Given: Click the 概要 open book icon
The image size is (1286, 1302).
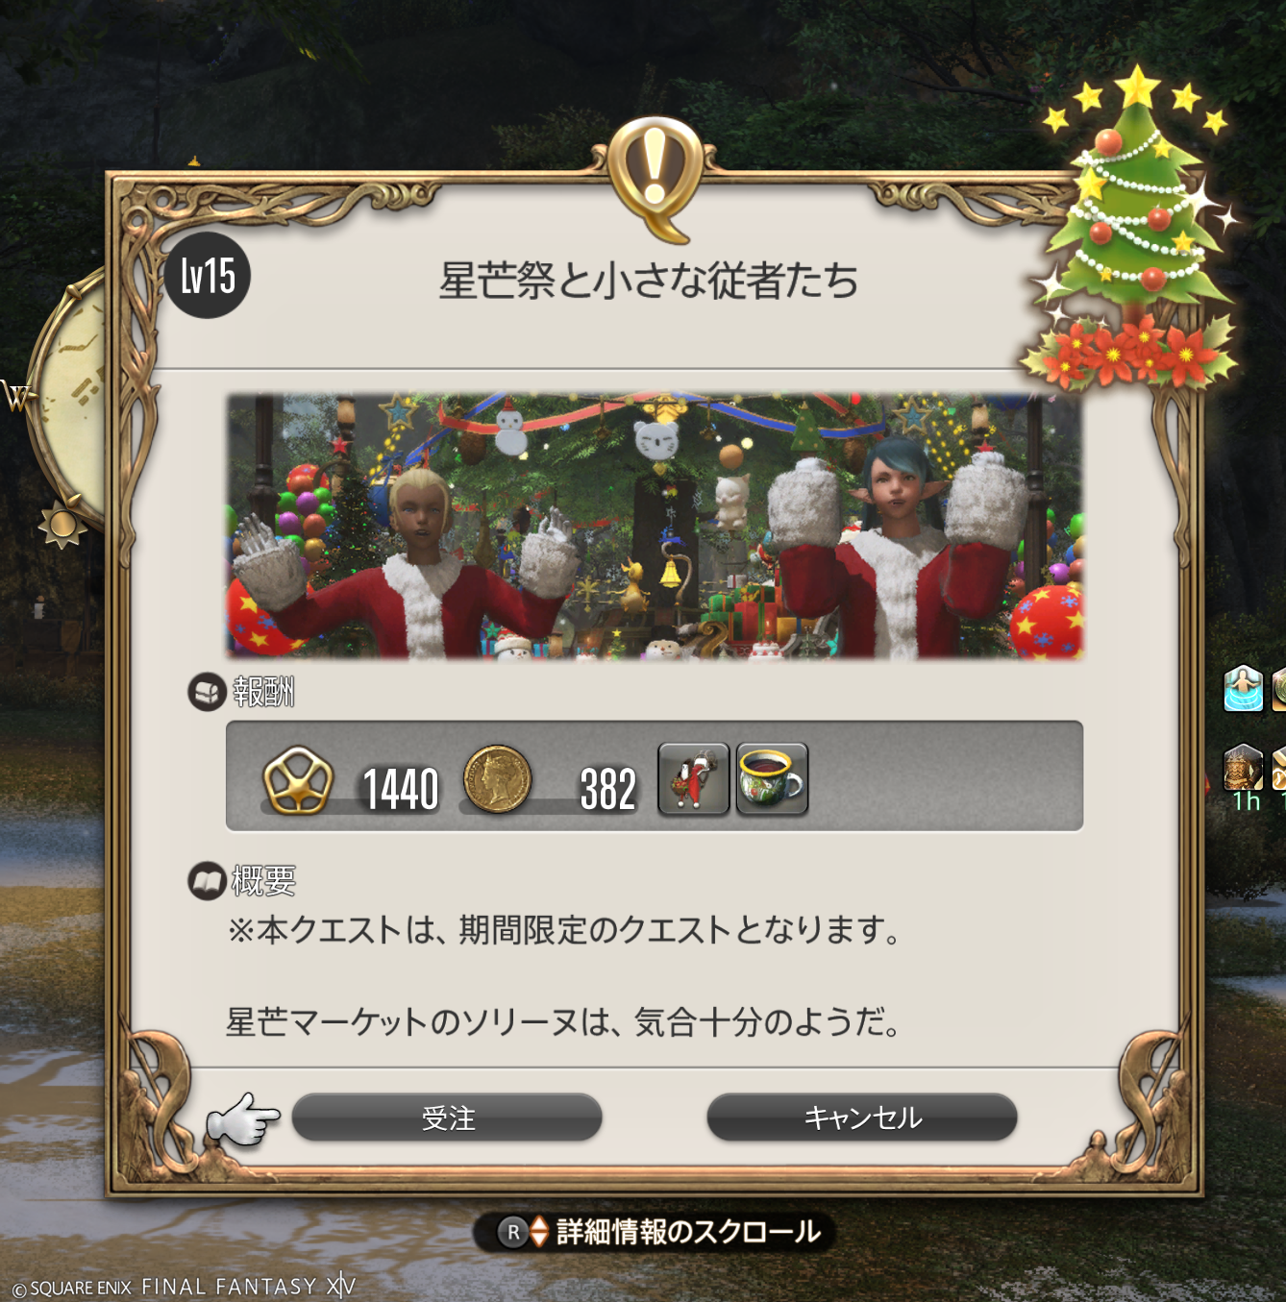Looking at the screenshot, I should click(x=207, y=880).
